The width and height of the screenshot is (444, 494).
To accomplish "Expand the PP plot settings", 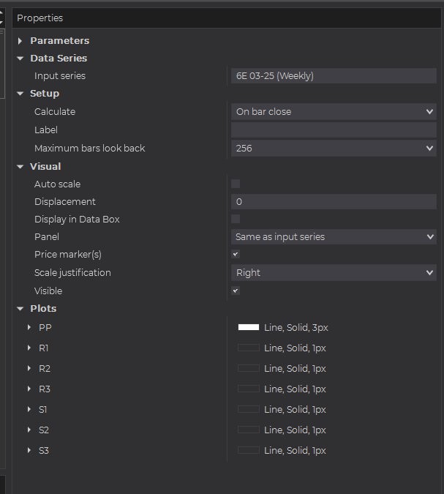I will click(29, 327).
